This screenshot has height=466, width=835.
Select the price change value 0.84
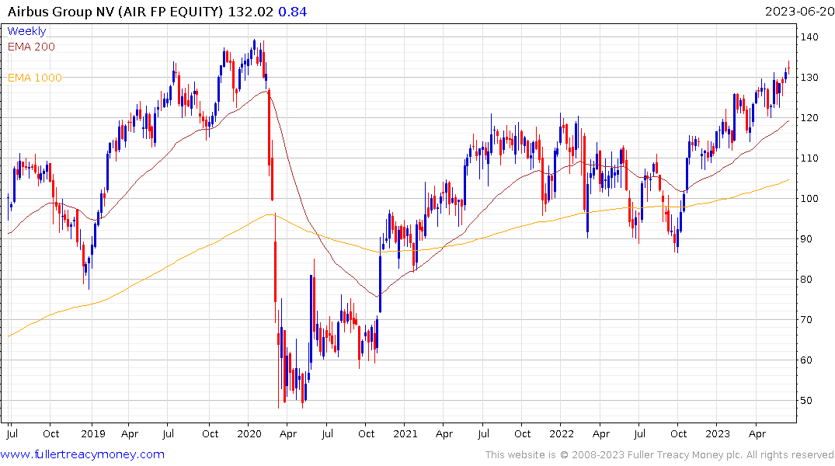[x=292, y=12]
